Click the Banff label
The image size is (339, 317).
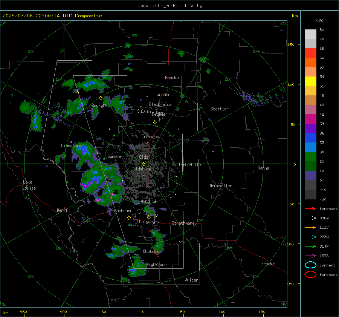pyautogui.click(x=62, y=210)
